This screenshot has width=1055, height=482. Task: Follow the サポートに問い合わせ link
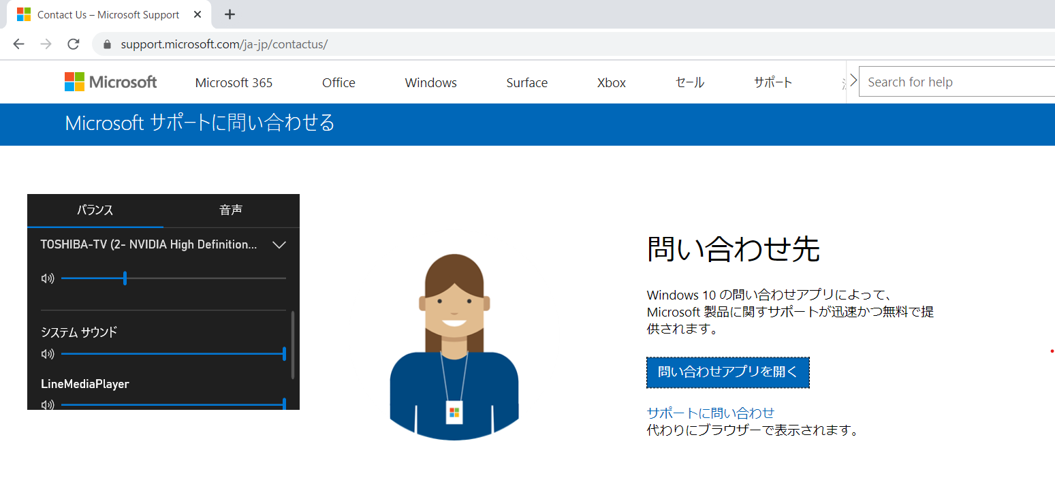[710, 413]
